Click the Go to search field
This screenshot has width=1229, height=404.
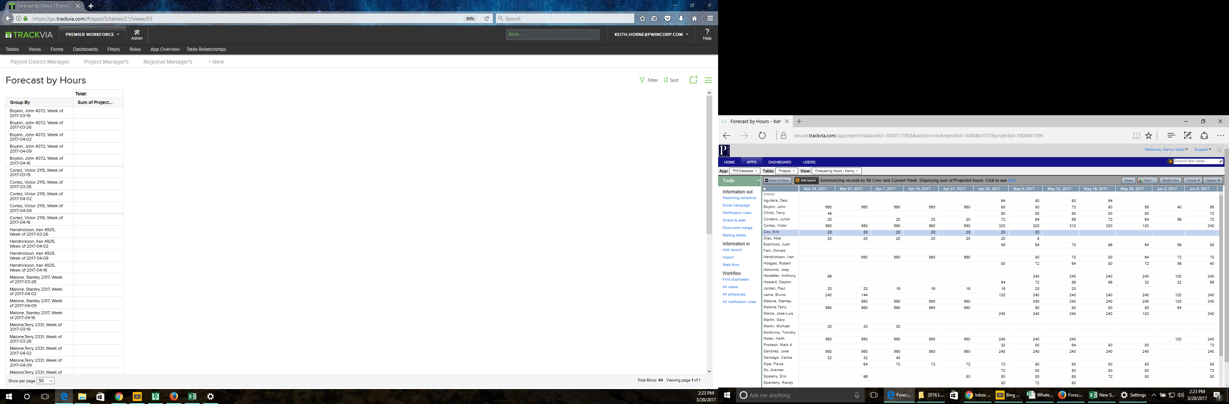pyautogui.click(x=552, y=34)
